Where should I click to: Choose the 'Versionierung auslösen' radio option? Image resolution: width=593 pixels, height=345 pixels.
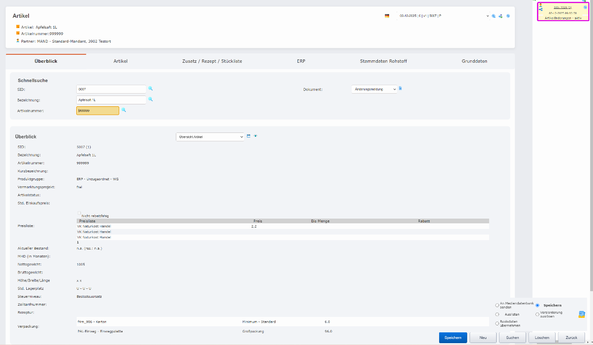(537, 315)
